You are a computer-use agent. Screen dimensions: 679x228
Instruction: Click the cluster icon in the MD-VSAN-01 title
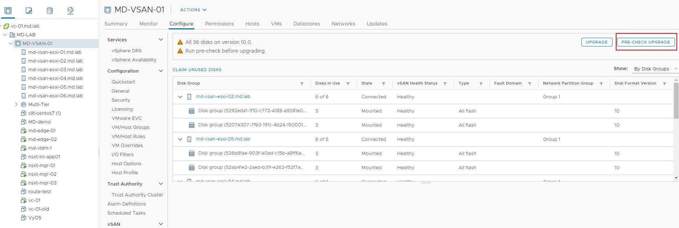[x=108, y=10]
